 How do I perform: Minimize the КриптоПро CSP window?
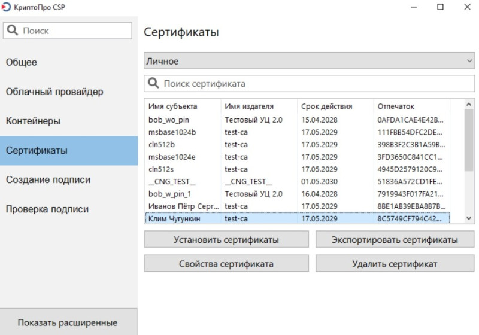(x=414, y=7)
